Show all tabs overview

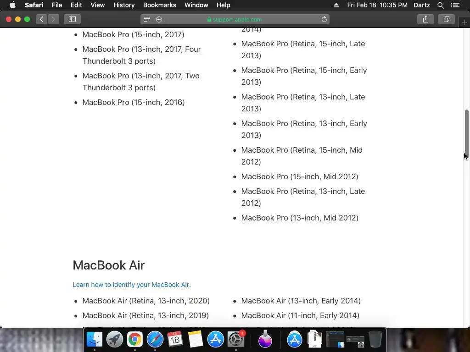pyautogui.click(x=447, y=19)
